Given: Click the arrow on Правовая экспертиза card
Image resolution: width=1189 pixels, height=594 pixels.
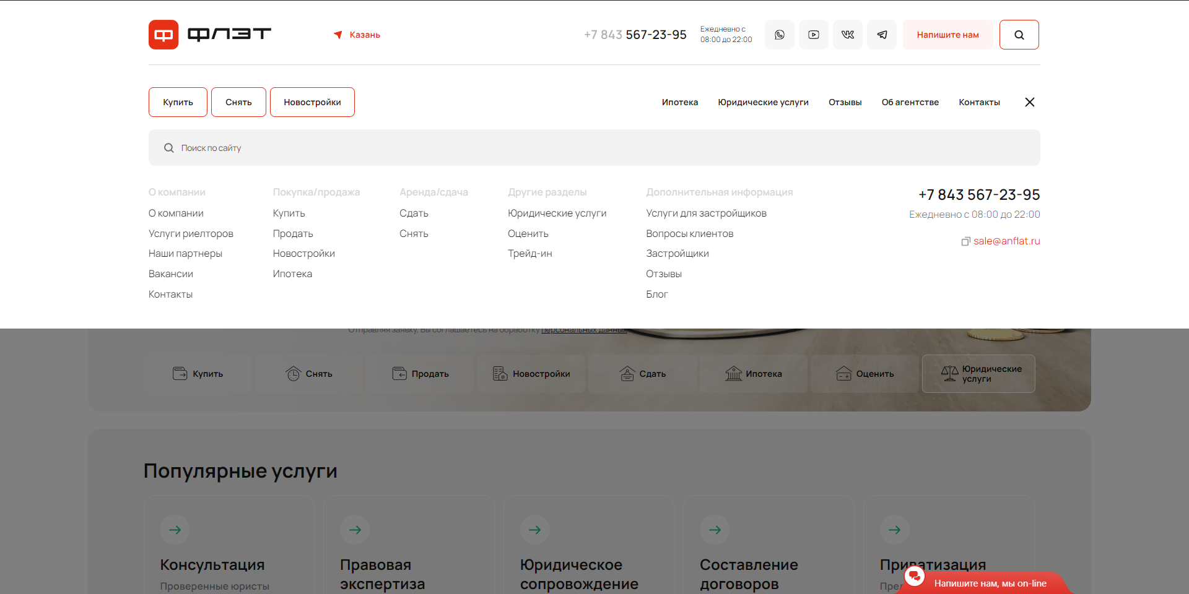Looking at the screenshot, I should coord(355,530).
